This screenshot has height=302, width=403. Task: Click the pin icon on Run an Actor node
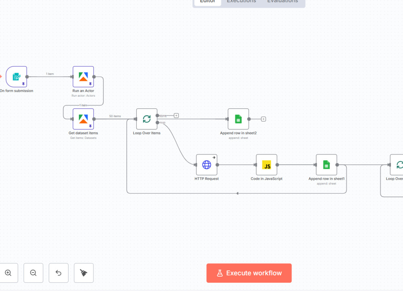click(x=90, y=84)
